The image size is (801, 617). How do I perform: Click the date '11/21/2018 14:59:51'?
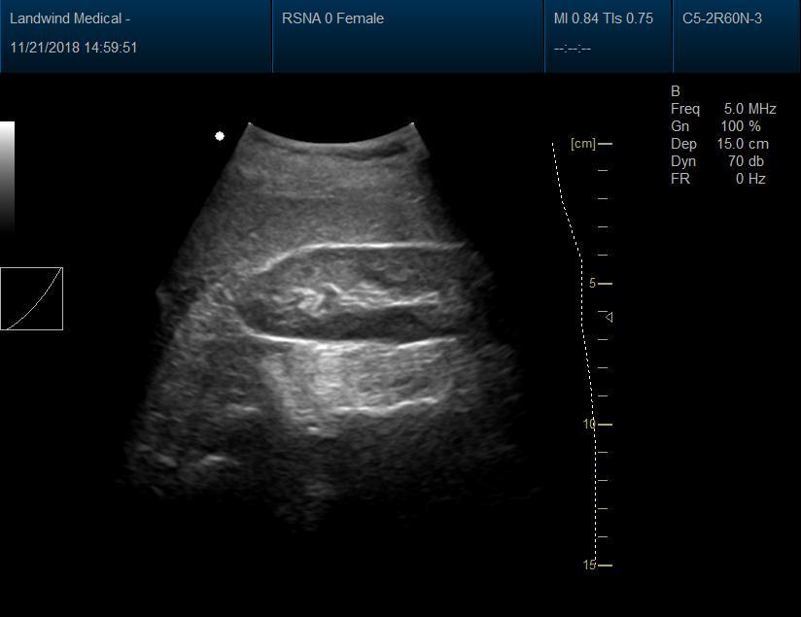[74, 48]
